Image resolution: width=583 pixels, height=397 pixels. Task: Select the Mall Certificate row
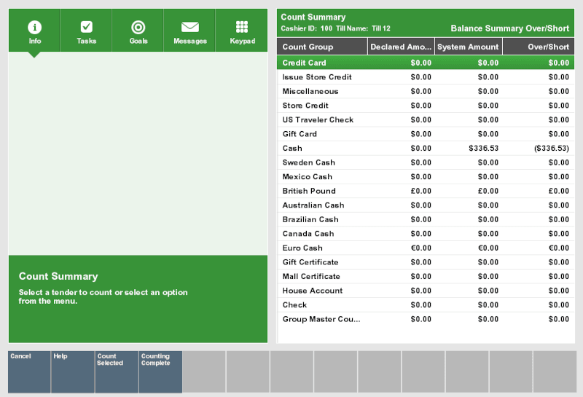[426, 276]
